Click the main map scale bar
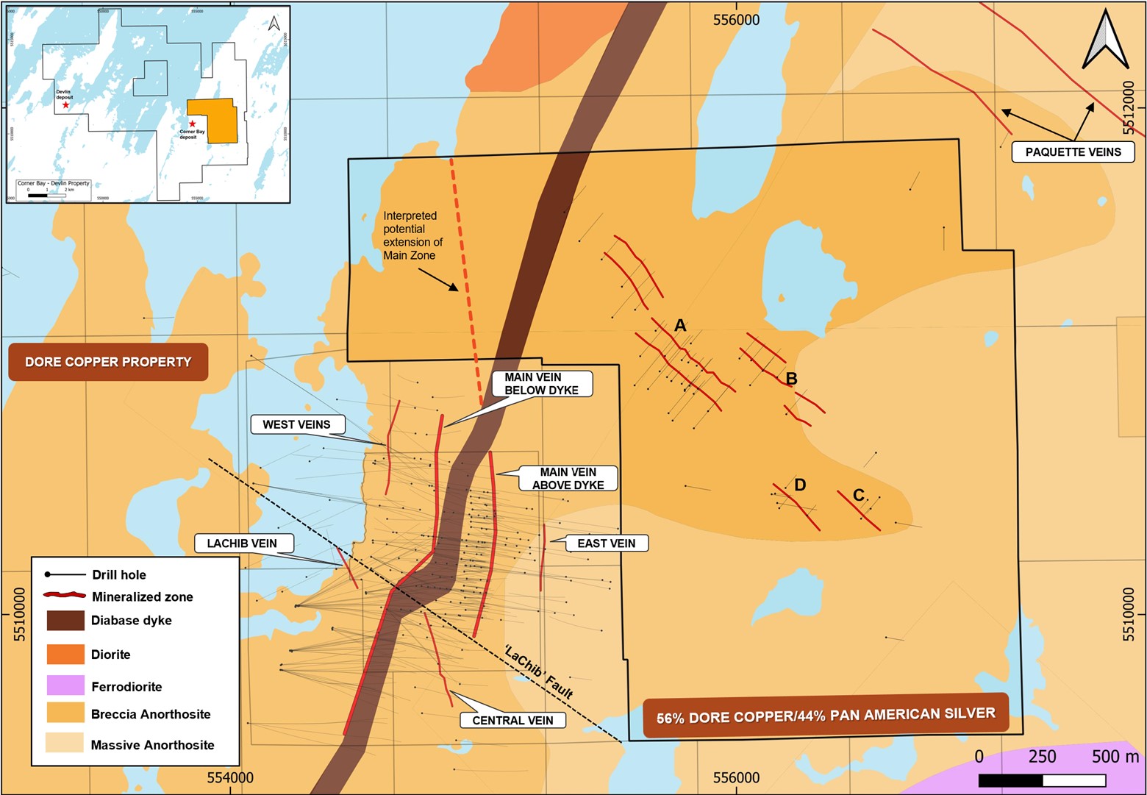1147x795 pixels. [1043, 780]
